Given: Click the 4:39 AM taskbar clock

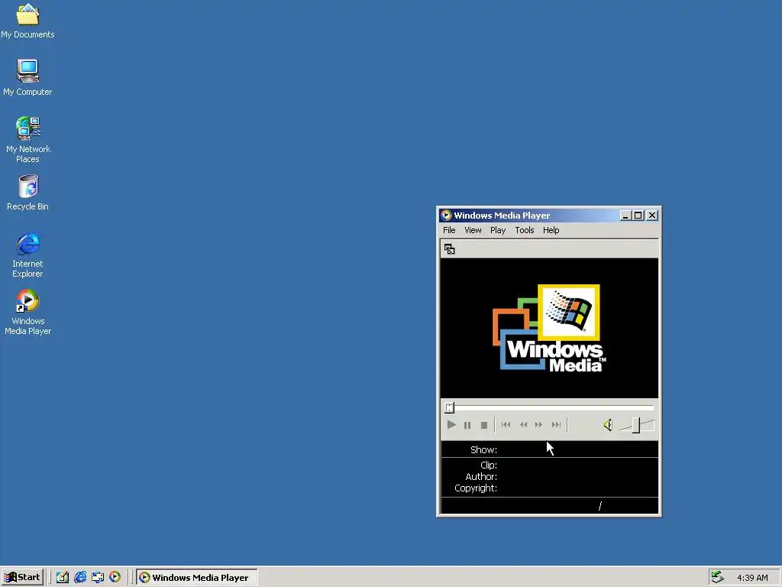Looking at the screenshot, I should point(752,578).
